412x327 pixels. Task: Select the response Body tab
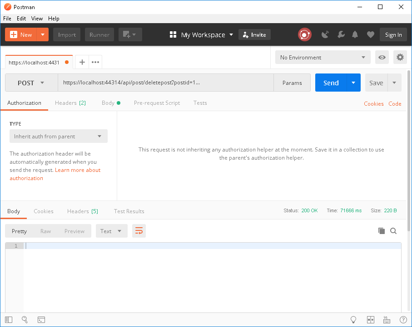(x=14, y=211)
